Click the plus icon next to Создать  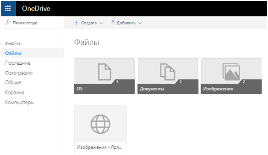point(76,23)
